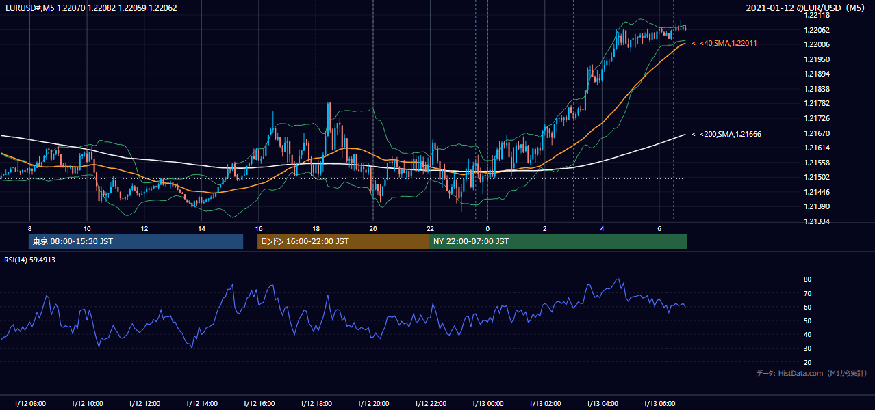Viewport: 875px width, 410px height.
Task: Click hour tick 14 below price chart
Action: pos(201,228)
